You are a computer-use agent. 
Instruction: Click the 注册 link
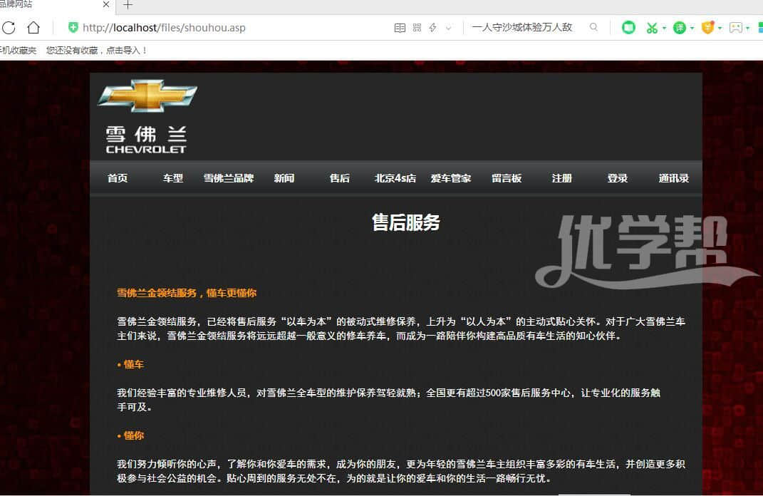point(562,178)
